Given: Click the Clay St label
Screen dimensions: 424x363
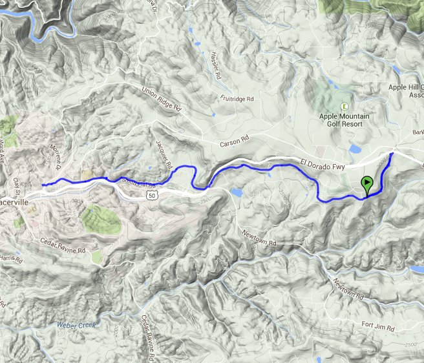Looking at the screenshot, I should (17, 186).
